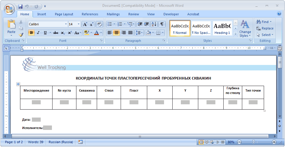
Task: Open the Calibri font name dropdown
Action: (66, 24)
